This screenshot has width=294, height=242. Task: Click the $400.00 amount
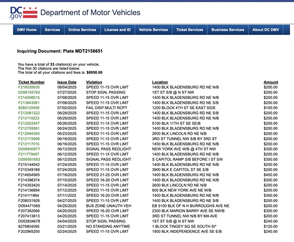pos(270,175)
